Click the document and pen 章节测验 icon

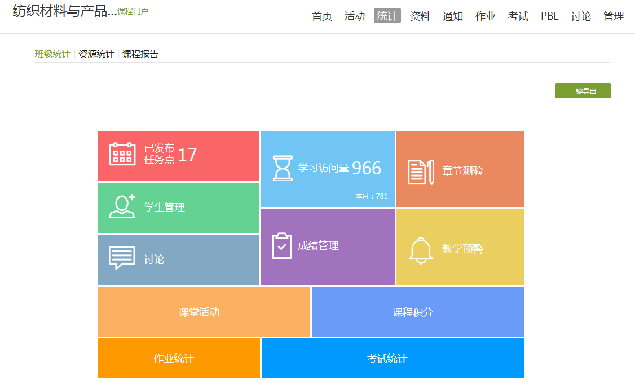(421, 171)
